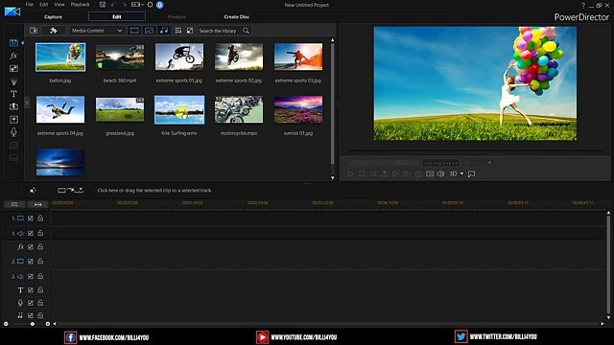
Task: Open the preview timecode dropdown arrow
Action: (489, 163)
